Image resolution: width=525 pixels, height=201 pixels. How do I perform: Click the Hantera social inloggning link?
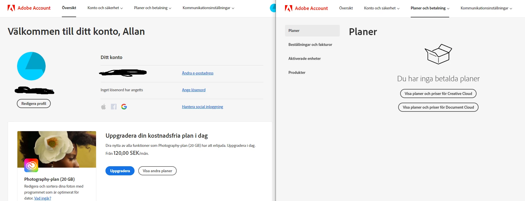pyautogui.click(x=203, y=107)
